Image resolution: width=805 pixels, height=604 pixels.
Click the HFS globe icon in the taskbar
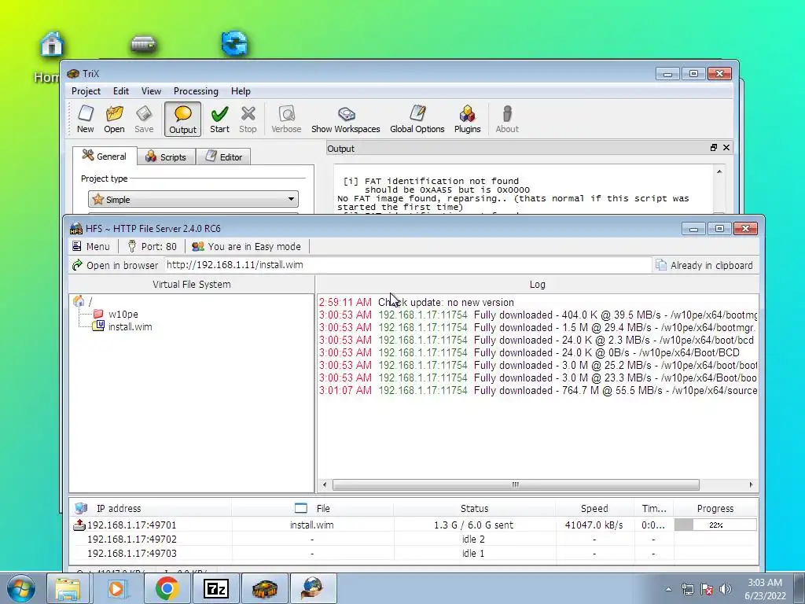[314, 588]
